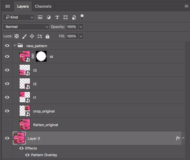The height and width of the screenshot is (160, 190).
Task: Filter for type layers icon
Action: click(x=57, y=17)
